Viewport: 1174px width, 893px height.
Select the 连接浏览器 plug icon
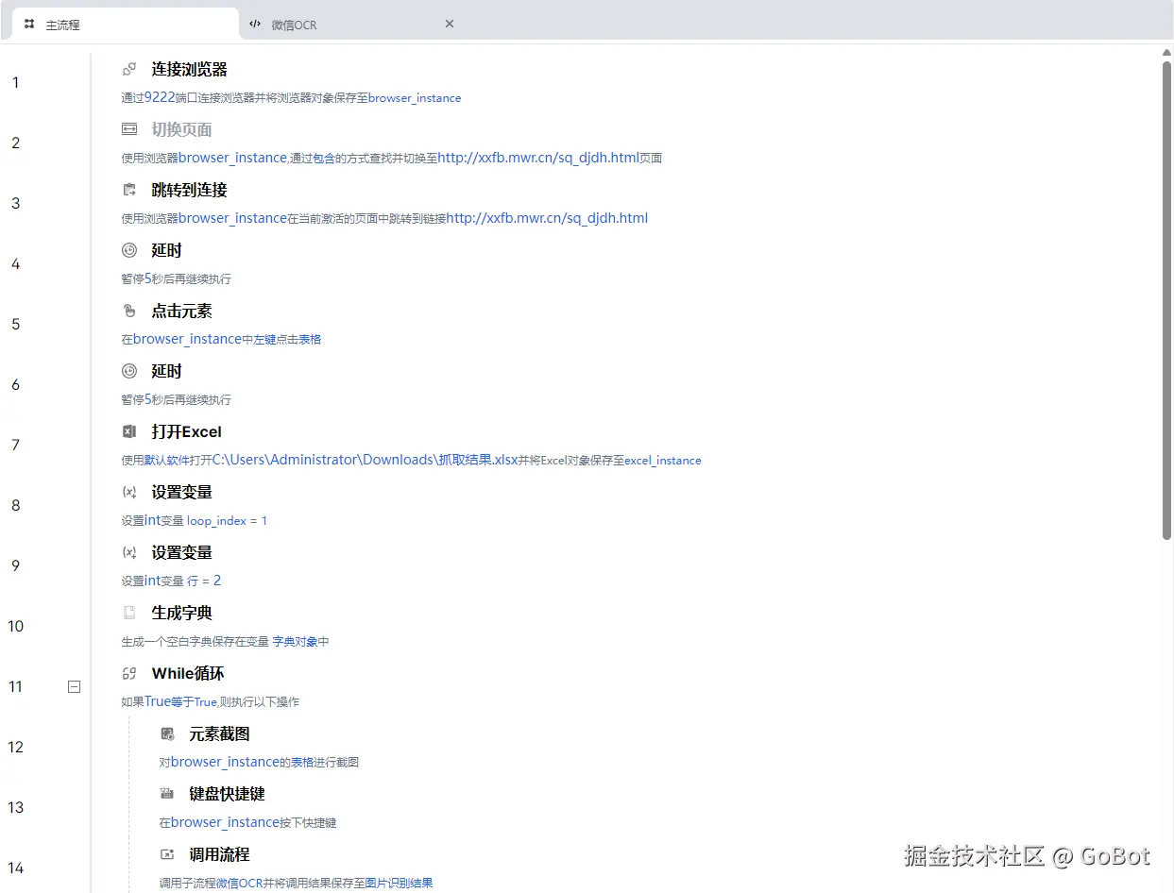(129, 68)
